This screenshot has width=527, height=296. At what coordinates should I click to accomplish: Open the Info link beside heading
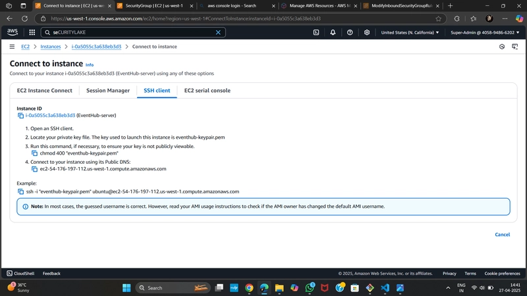[90, 64]
